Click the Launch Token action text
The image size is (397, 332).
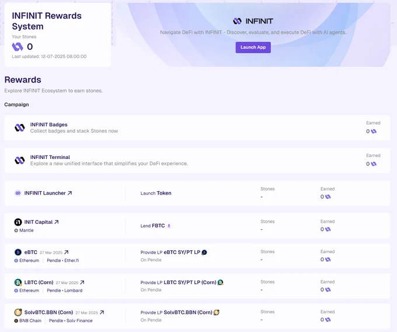tap(156, 193)
